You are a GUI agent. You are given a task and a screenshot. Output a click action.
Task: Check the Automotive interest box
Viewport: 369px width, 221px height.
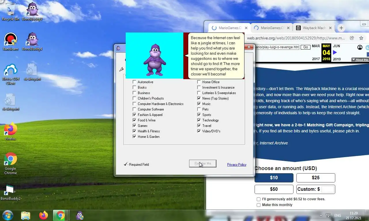[x=134, y=82]
